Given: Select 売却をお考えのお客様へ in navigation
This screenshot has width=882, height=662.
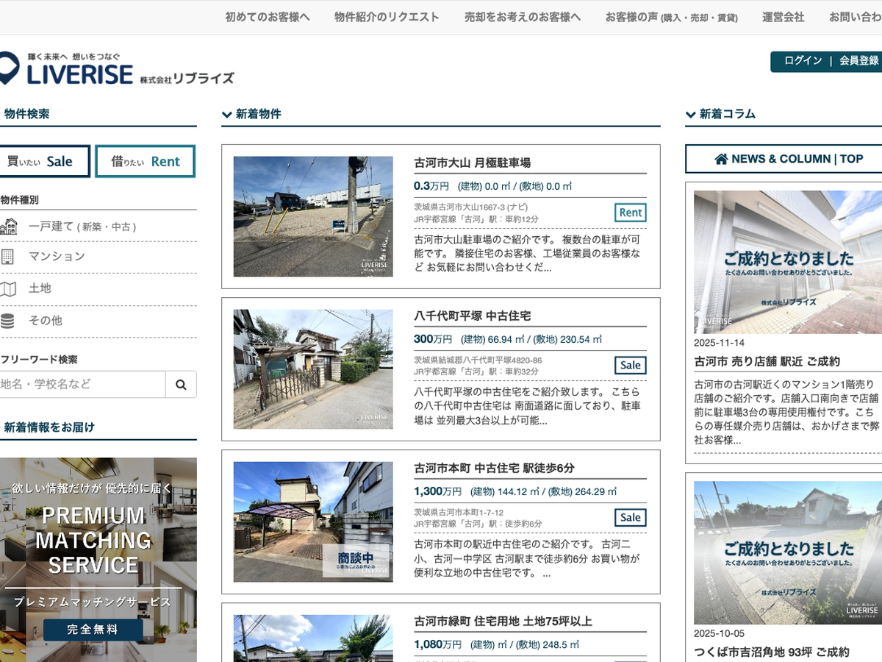Looking at the screenshot, I should [x=523, y=17].
